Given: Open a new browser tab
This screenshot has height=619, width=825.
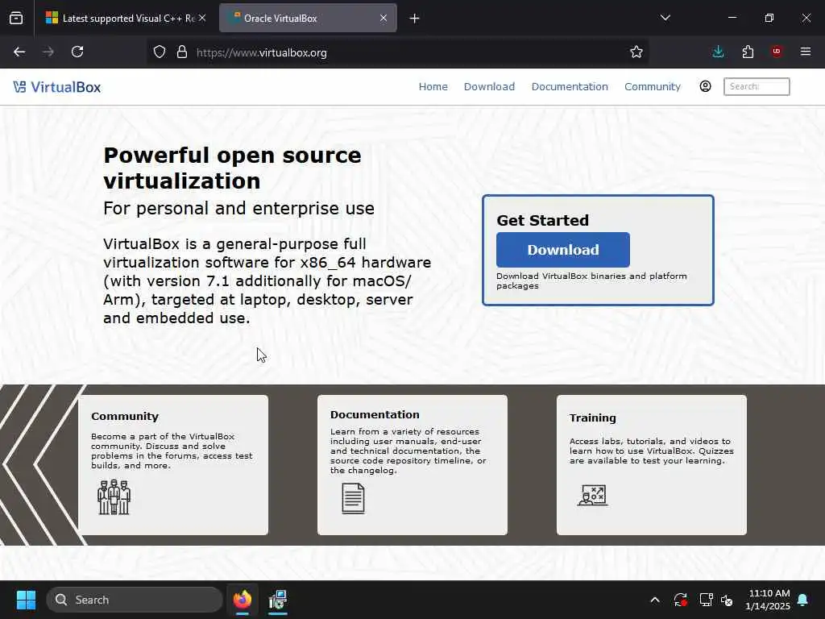Looking at the screenshot, I should (x=415, y=19).
